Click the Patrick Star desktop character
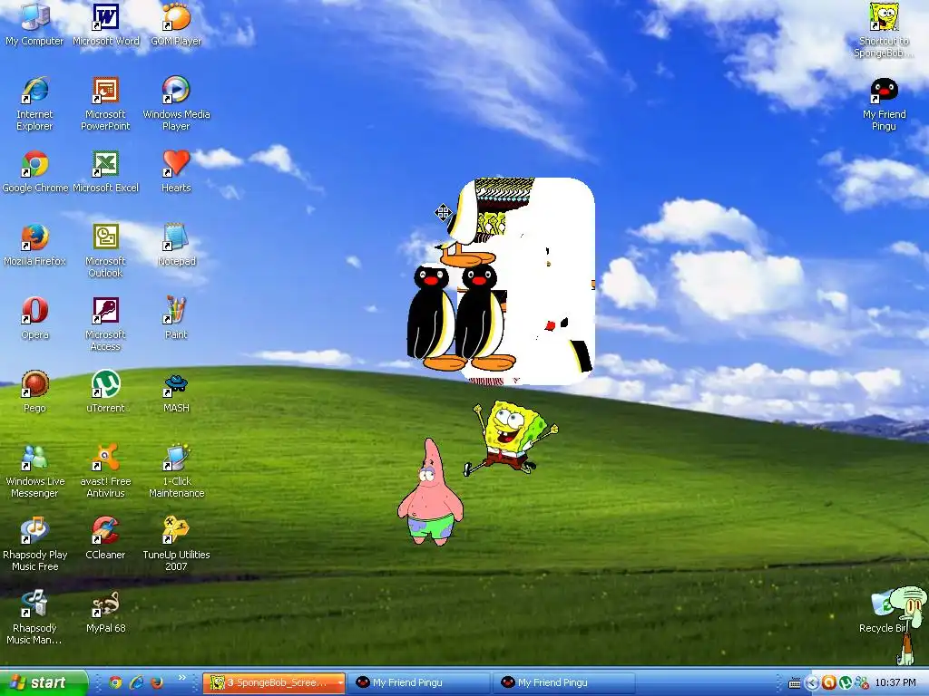929x696 pixels. coord(431,492)
